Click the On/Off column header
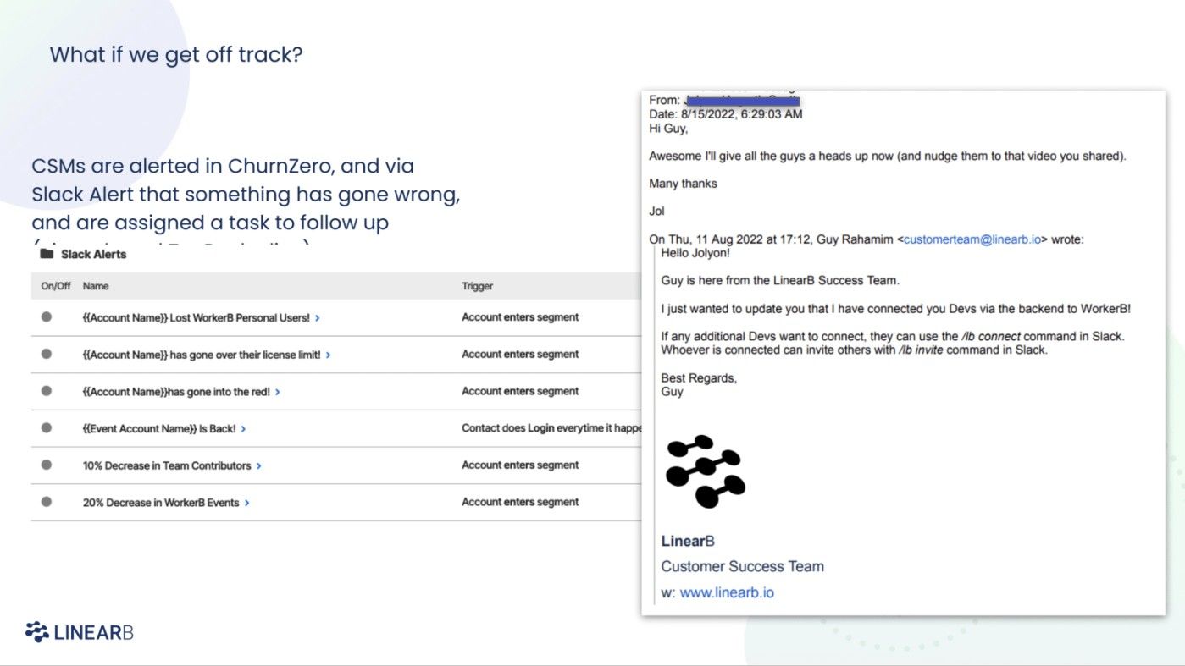 pyautogui.click(x=54, y=286)
